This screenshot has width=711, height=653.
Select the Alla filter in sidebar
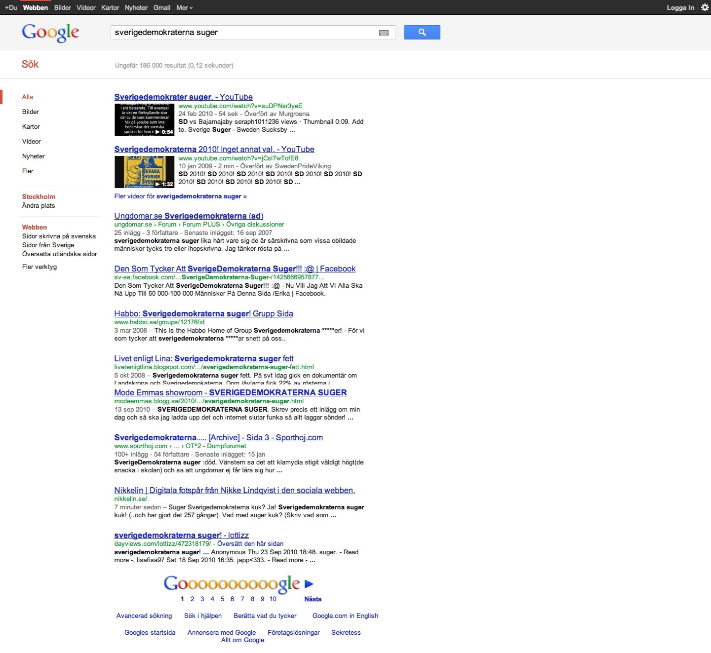click(x=28, y=97)
